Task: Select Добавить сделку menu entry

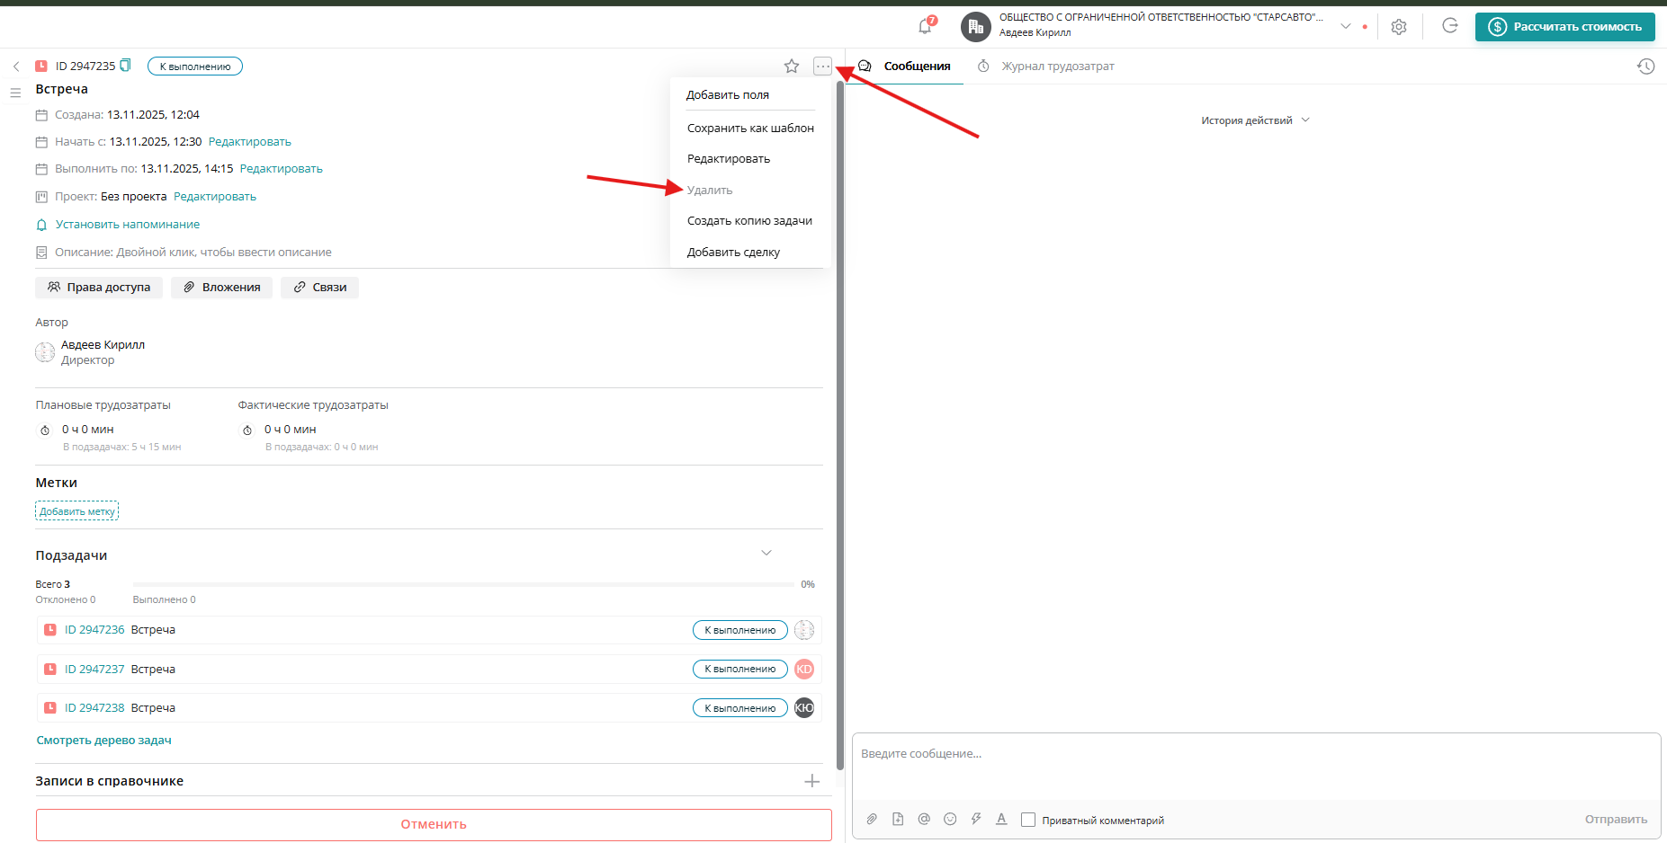Action: click(x=733, y=253)
